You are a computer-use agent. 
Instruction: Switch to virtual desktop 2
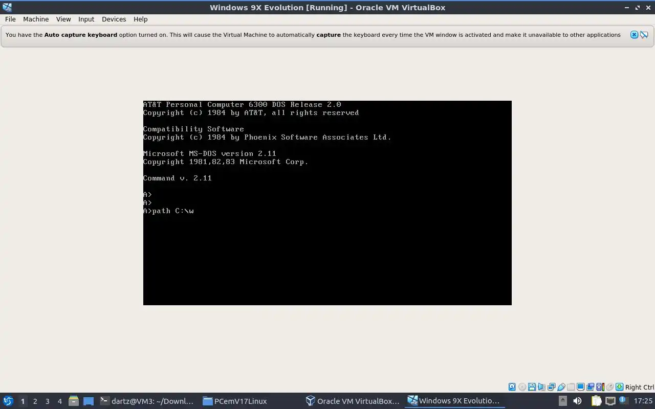[x=35, y=401]
